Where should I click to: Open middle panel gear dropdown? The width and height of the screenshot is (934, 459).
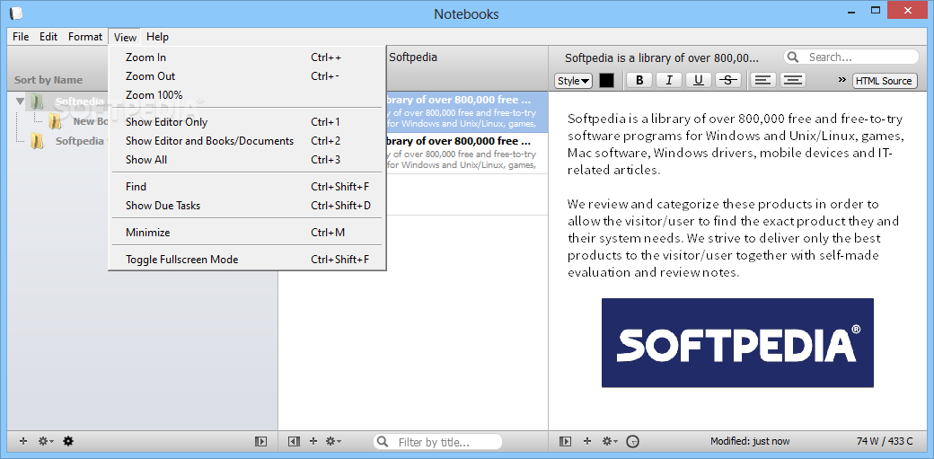point(333,441)
